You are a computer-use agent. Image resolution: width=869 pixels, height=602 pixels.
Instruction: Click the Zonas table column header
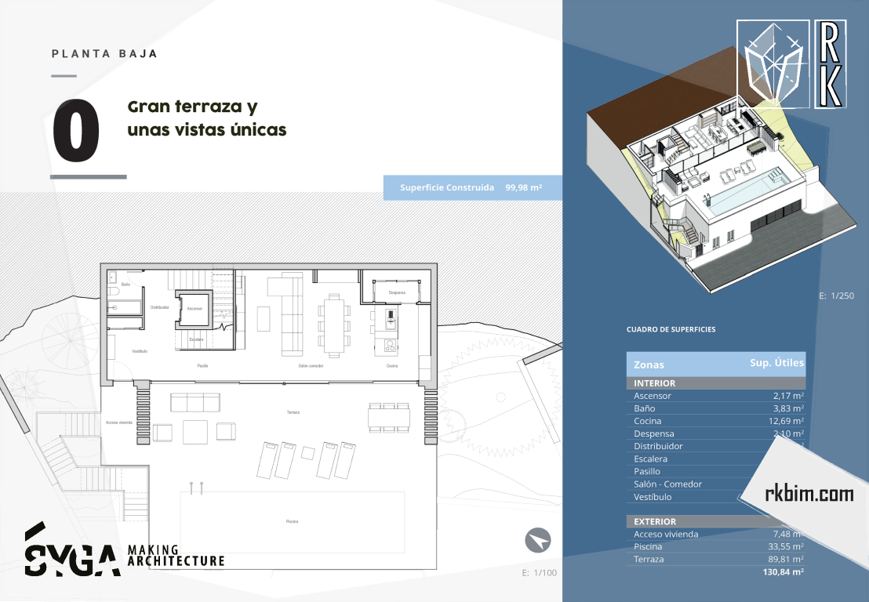649,364
